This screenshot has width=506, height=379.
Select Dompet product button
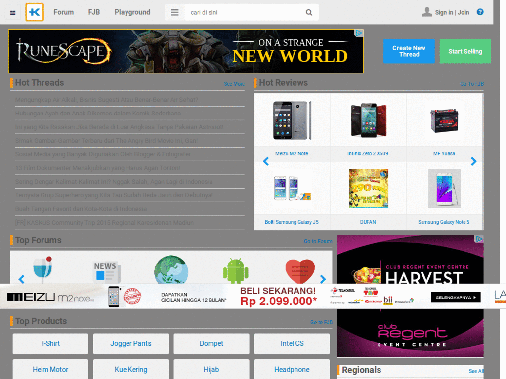[211, 344]
